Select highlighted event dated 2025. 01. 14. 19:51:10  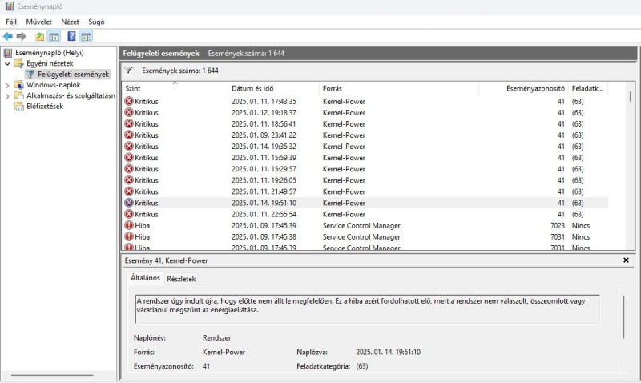click(365, 203)
